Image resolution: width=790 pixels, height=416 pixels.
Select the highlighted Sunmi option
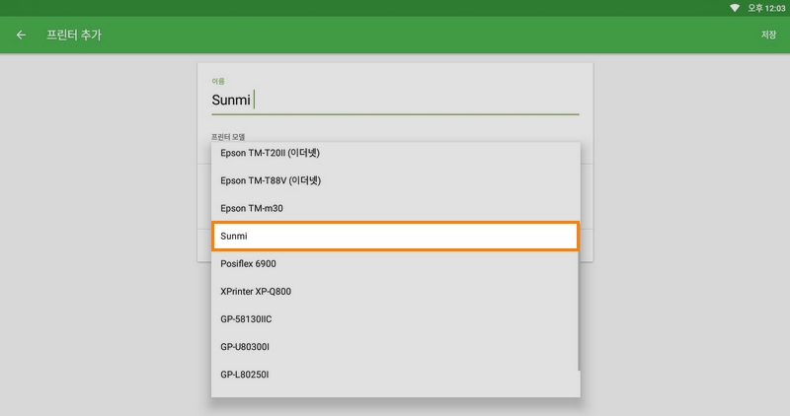395,237
